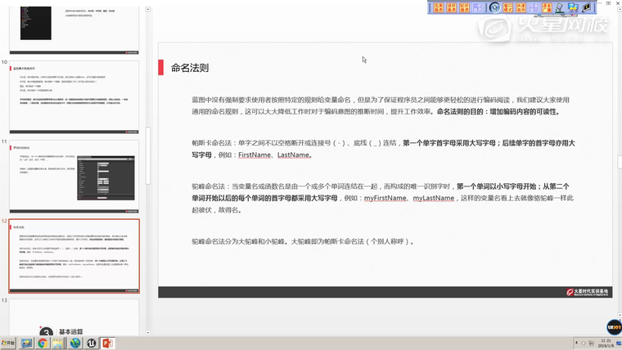Click the rightmost icon in floating toolbar

pyautogui.click(x=587, y=7)
